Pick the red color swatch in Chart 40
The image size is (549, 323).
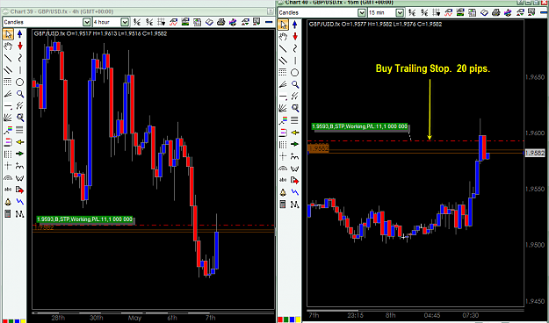tap(280, 319)
